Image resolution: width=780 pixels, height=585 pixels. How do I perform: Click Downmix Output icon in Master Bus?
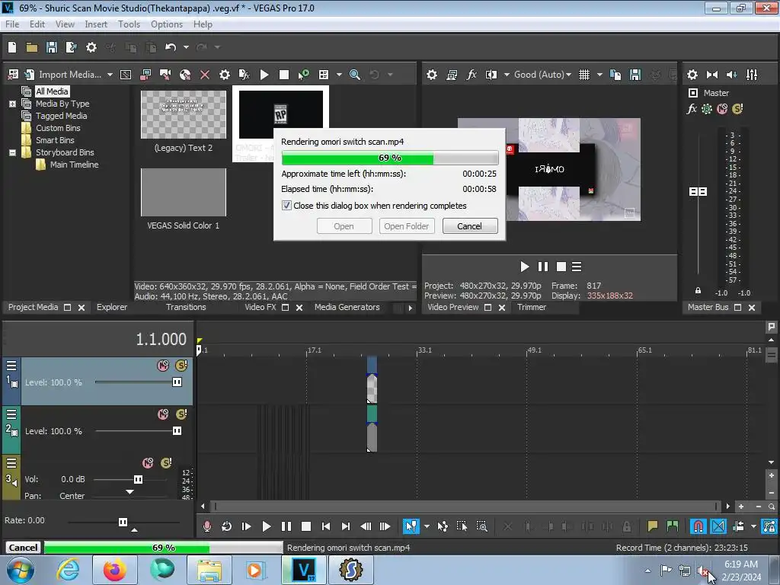[712, 75]
